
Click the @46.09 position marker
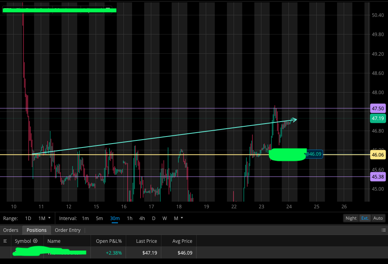pyautogui.click(x=314, y=154)
